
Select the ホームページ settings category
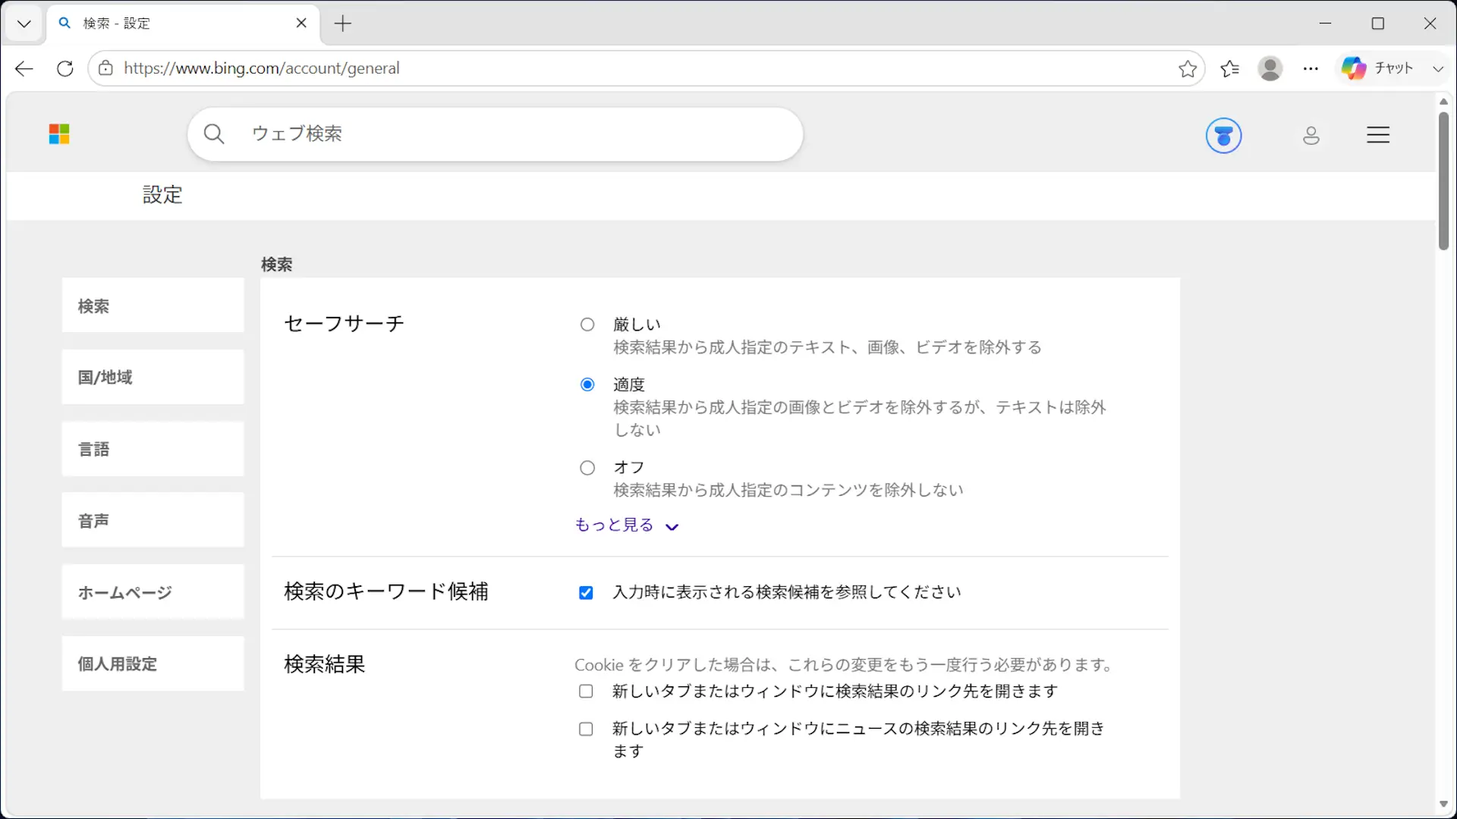153,592
